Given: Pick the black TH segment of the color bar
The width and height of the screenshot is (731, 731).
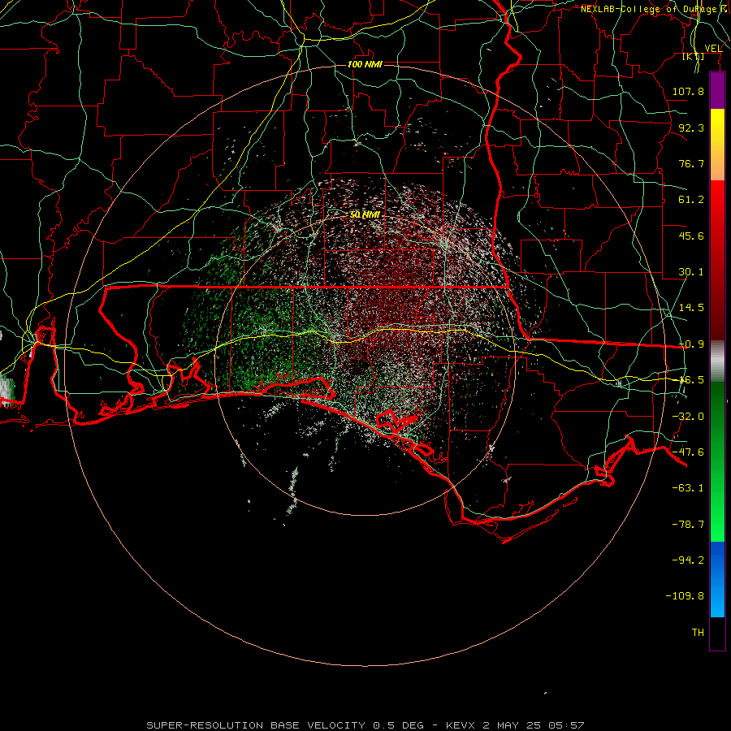Looking at the screenshot, I should click(717, 634).
